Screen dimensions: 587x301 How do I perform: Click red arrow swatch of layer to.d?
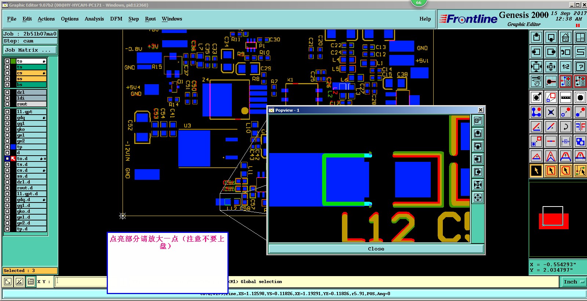(x=13, y=159)
